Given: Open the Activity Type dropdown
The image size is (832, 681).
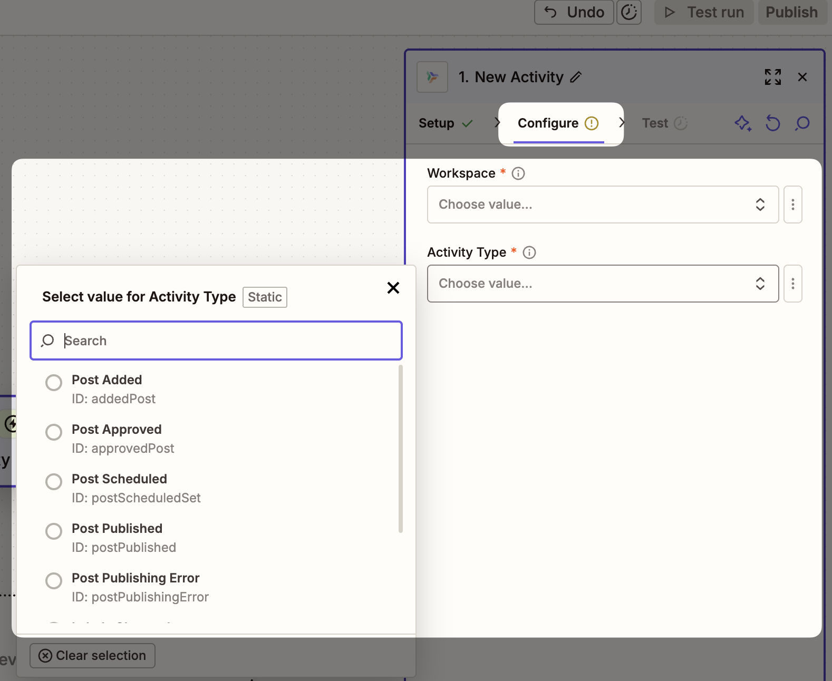Looking at the screenshot, I should point(602,284).
